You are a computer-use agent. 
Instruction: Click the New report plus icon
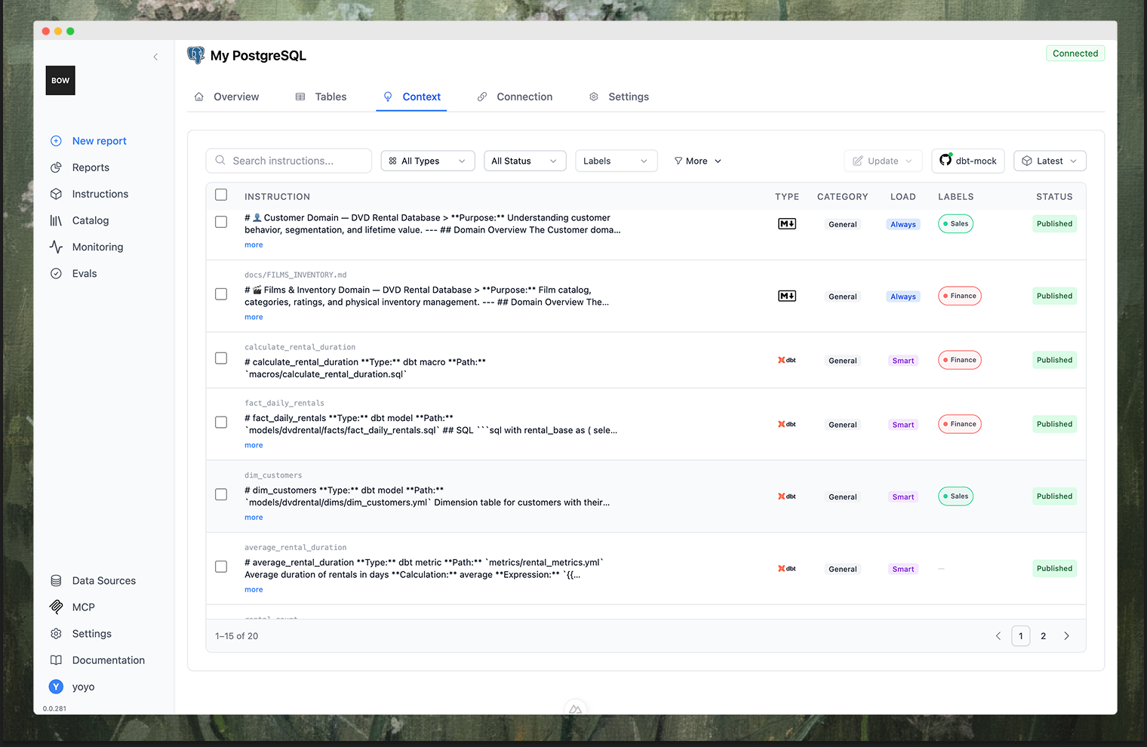(56, 141)
